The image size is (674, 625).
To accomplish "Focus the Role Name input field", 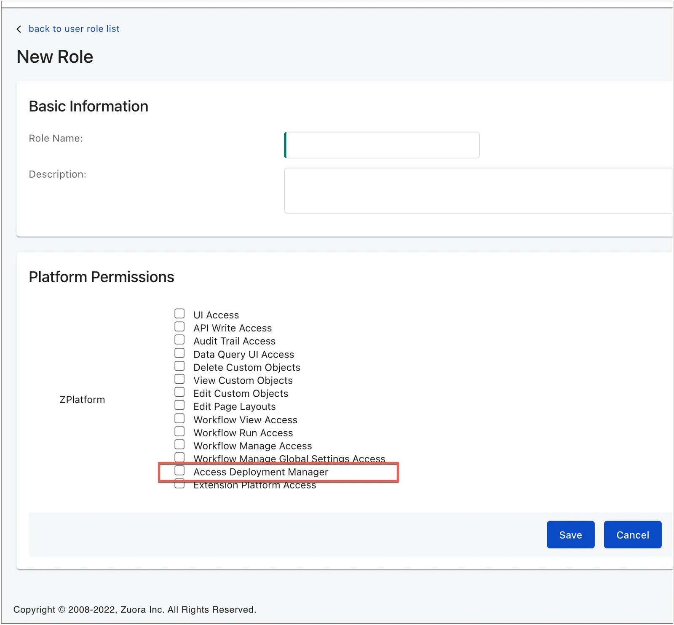I will 382,145.
